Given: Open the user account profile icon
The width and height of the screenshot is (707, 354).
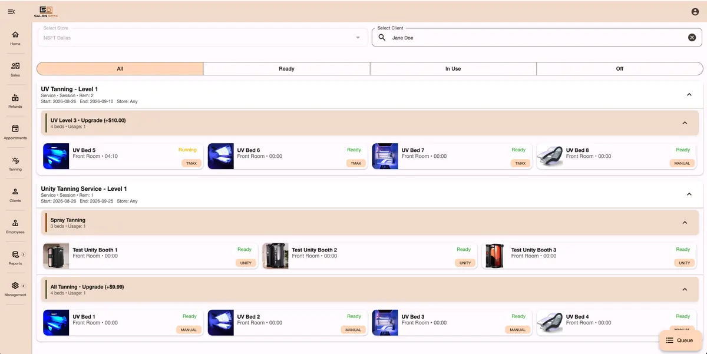Looking at the screenshot, I should 695,12.
